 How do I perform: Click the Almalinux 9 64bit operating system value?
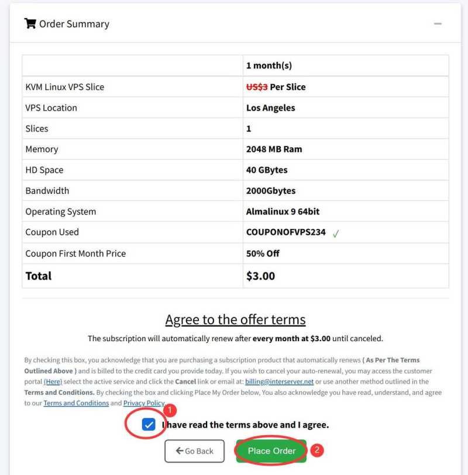[283, 212]
